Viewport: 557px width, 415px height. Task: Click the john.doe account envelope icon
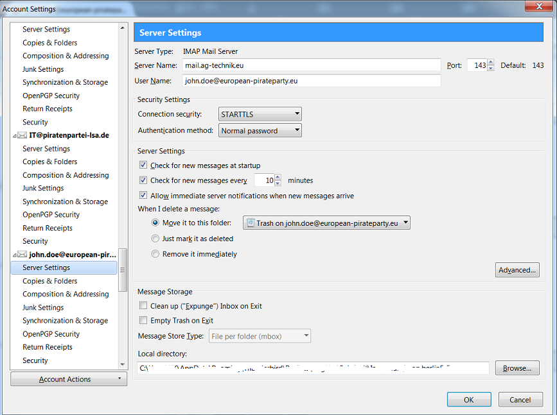pos(22,255)
